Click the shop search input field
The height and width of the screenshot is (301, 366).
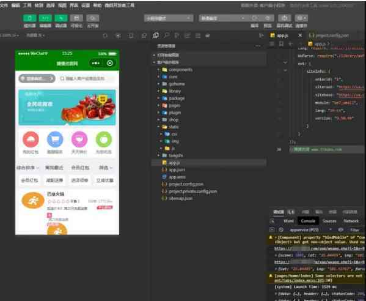(x=87, y=78)
